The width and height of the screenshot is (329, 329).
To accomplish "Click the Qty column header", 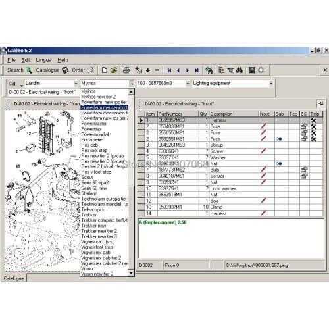I will coord(204,114).
